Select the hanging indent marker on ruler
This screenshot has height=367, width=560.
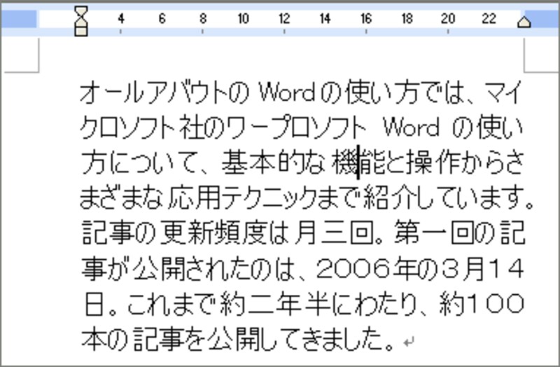coord(81,22)
